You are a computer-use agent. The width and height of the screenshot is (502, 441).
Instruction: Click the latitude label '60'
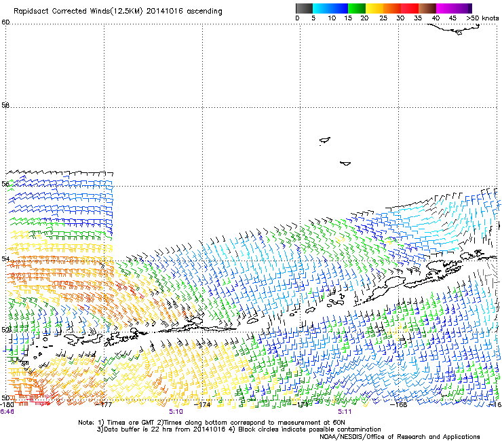[5, 22]
